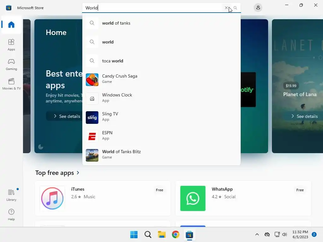This screenshot has width=323, height=242.
Task: Click the Planet of Lana title
Action: click(x=300, y=94)
